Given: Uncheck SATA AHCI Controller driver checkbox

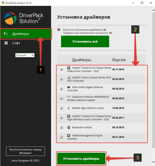Looking at the screenshot, I should (61, 79).
